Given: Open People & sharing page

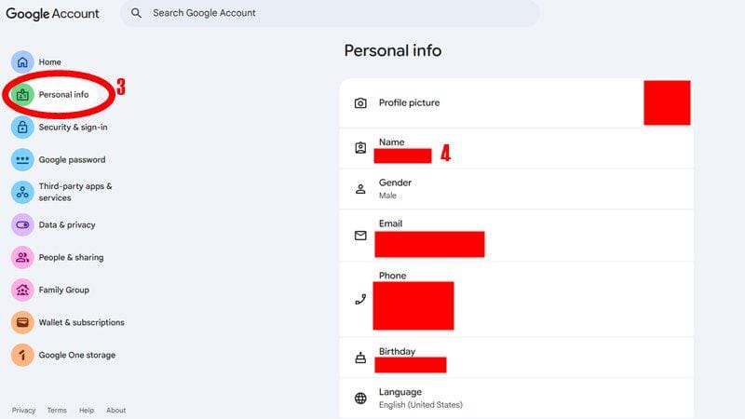Looking at the screenshot, I should (x=72, y=257).
